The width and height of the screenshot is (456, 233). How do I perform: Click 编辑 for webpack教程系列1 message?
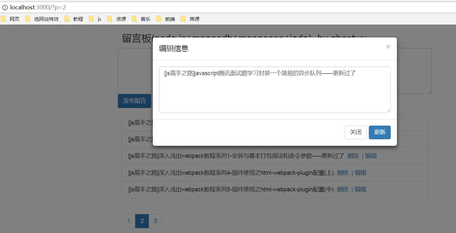tap(371, 156)
